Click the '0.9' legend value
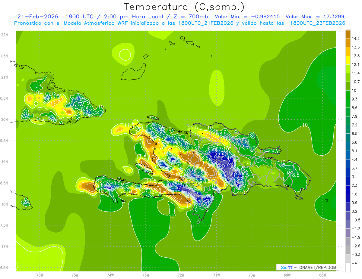 coord(355,203)
